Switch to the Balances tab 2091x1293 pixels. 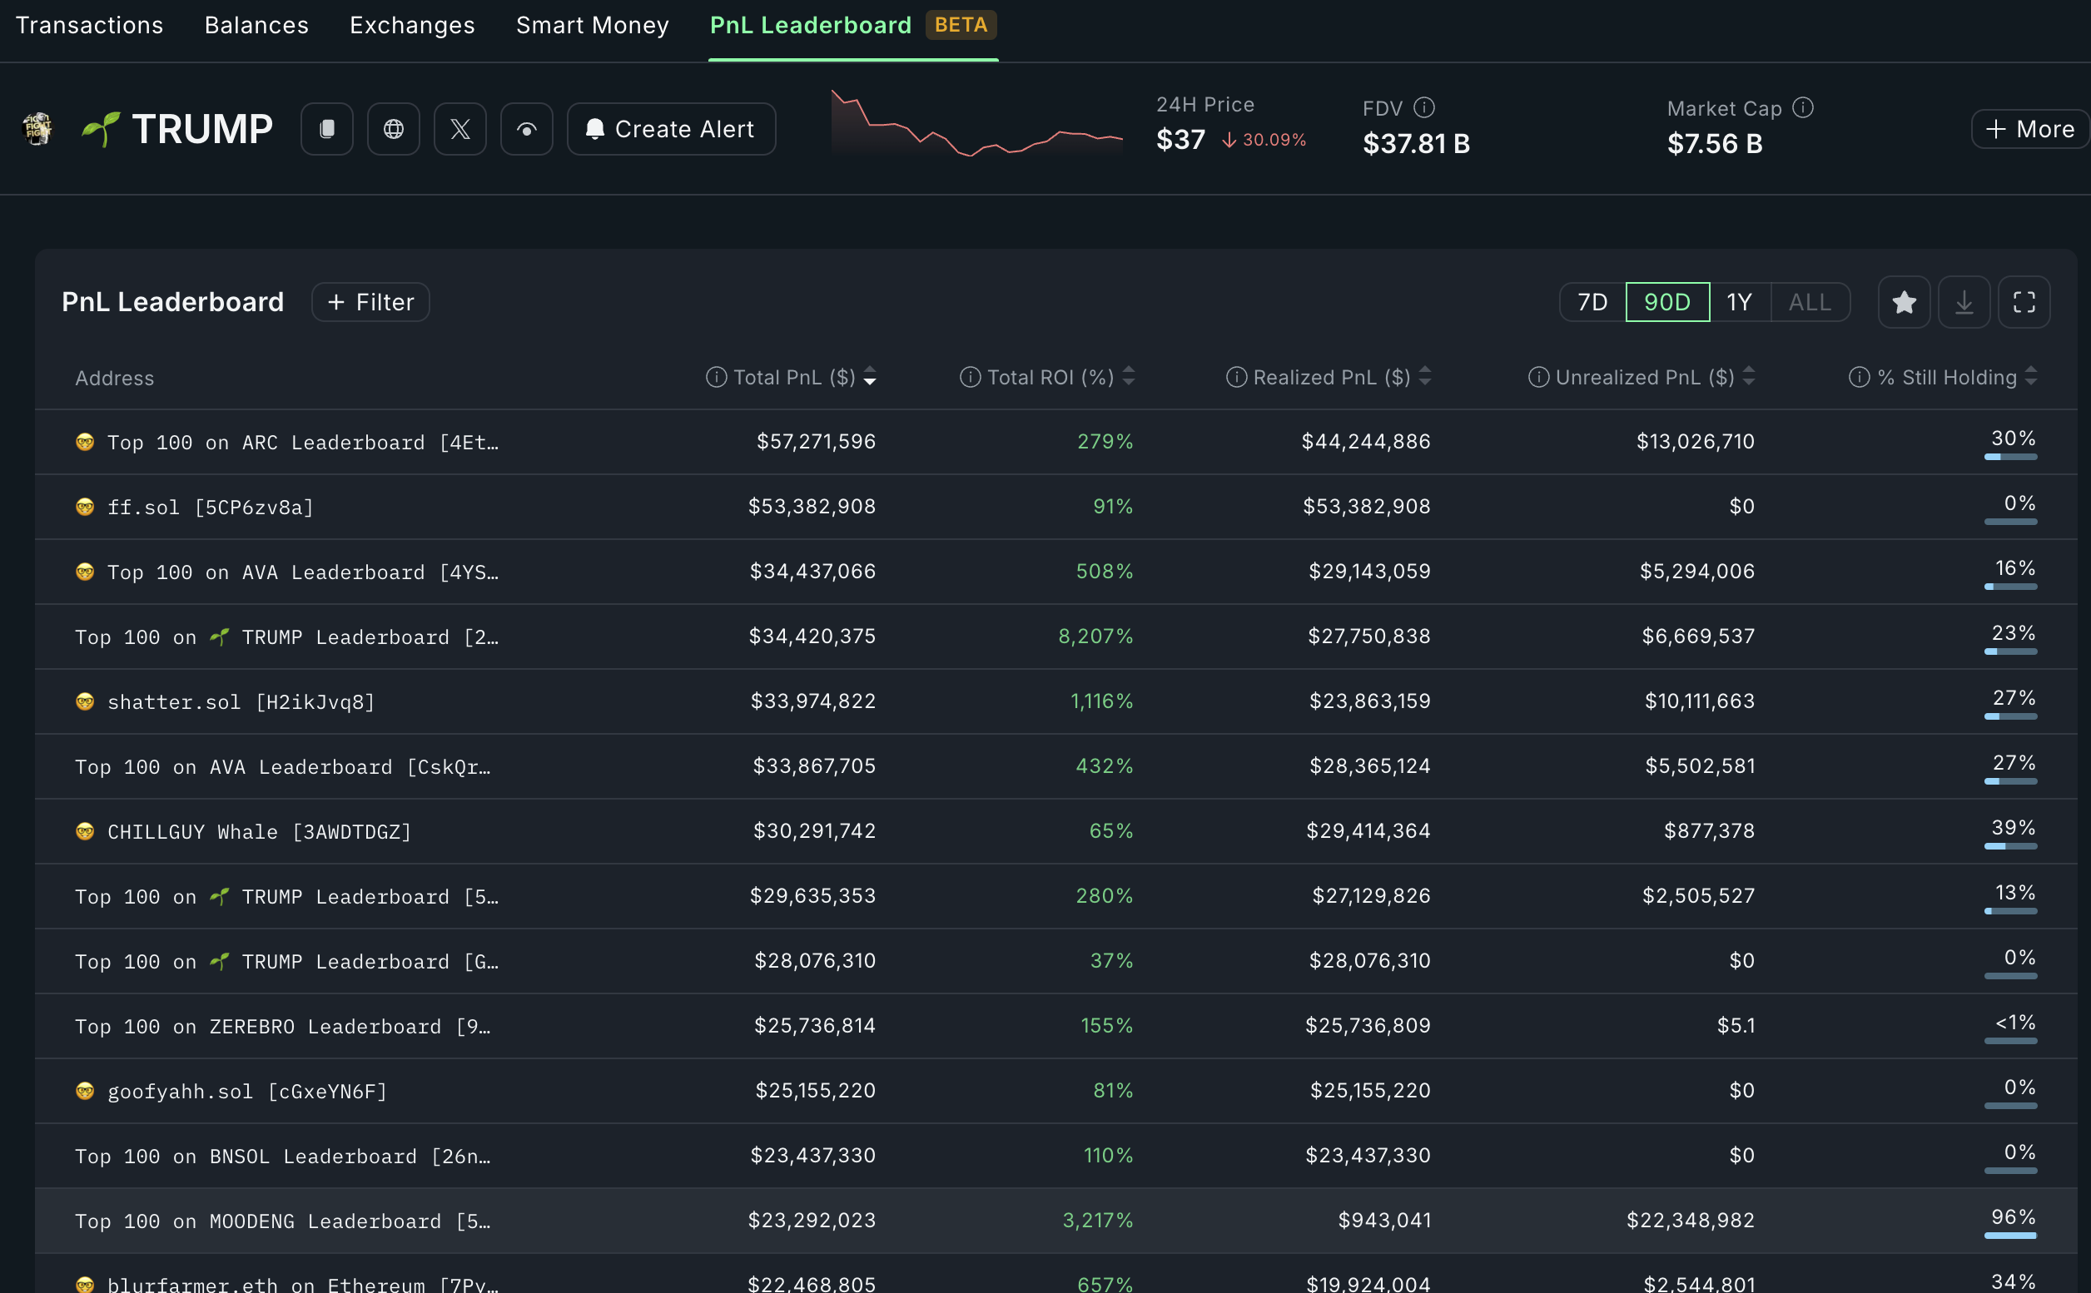(256, 25)
